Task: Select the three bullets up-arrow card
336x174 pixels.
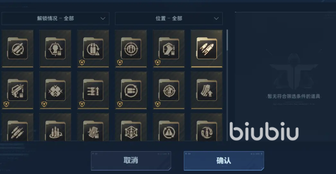Action: (93, 90)
